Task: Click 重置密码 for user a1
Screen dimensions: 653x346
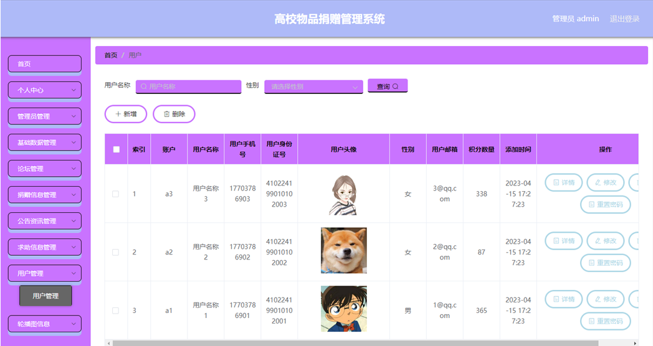Action: coord(605,321)
